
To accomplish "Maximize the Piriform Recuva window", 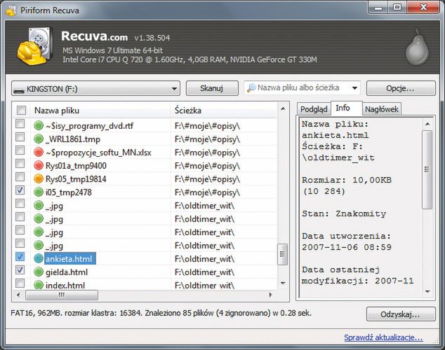I will [x=397, y=7].
